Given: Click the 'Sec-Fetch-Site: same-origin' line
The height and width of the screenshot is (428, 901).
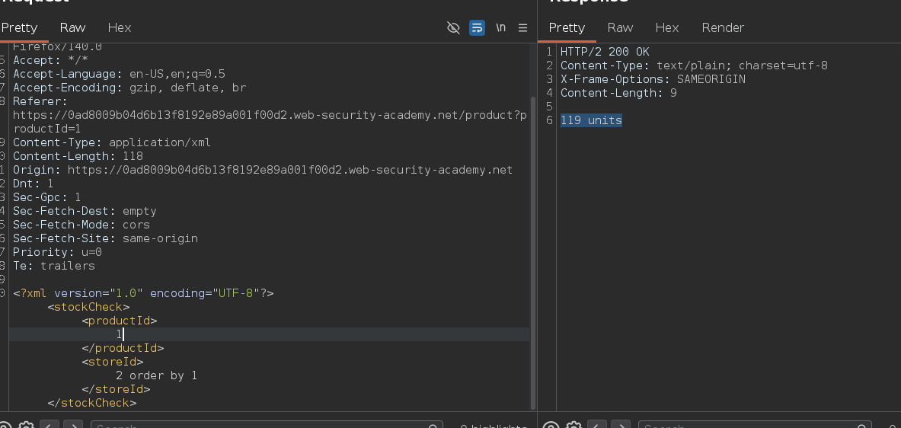Looking at the screenshot, I should tap(105, 238).
